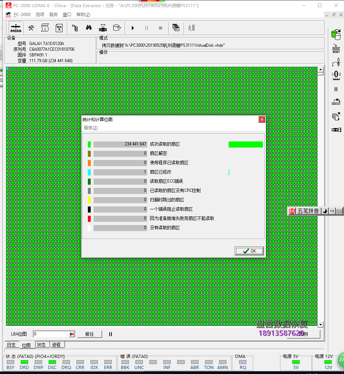Viewport: 344px width, 374px height.
Task: Open the utility tools hammer icon
Action: (31, 28)
